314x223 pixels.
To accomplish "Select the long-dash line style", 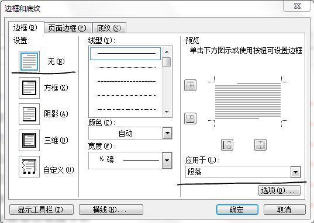I will (x=126, y=95).
